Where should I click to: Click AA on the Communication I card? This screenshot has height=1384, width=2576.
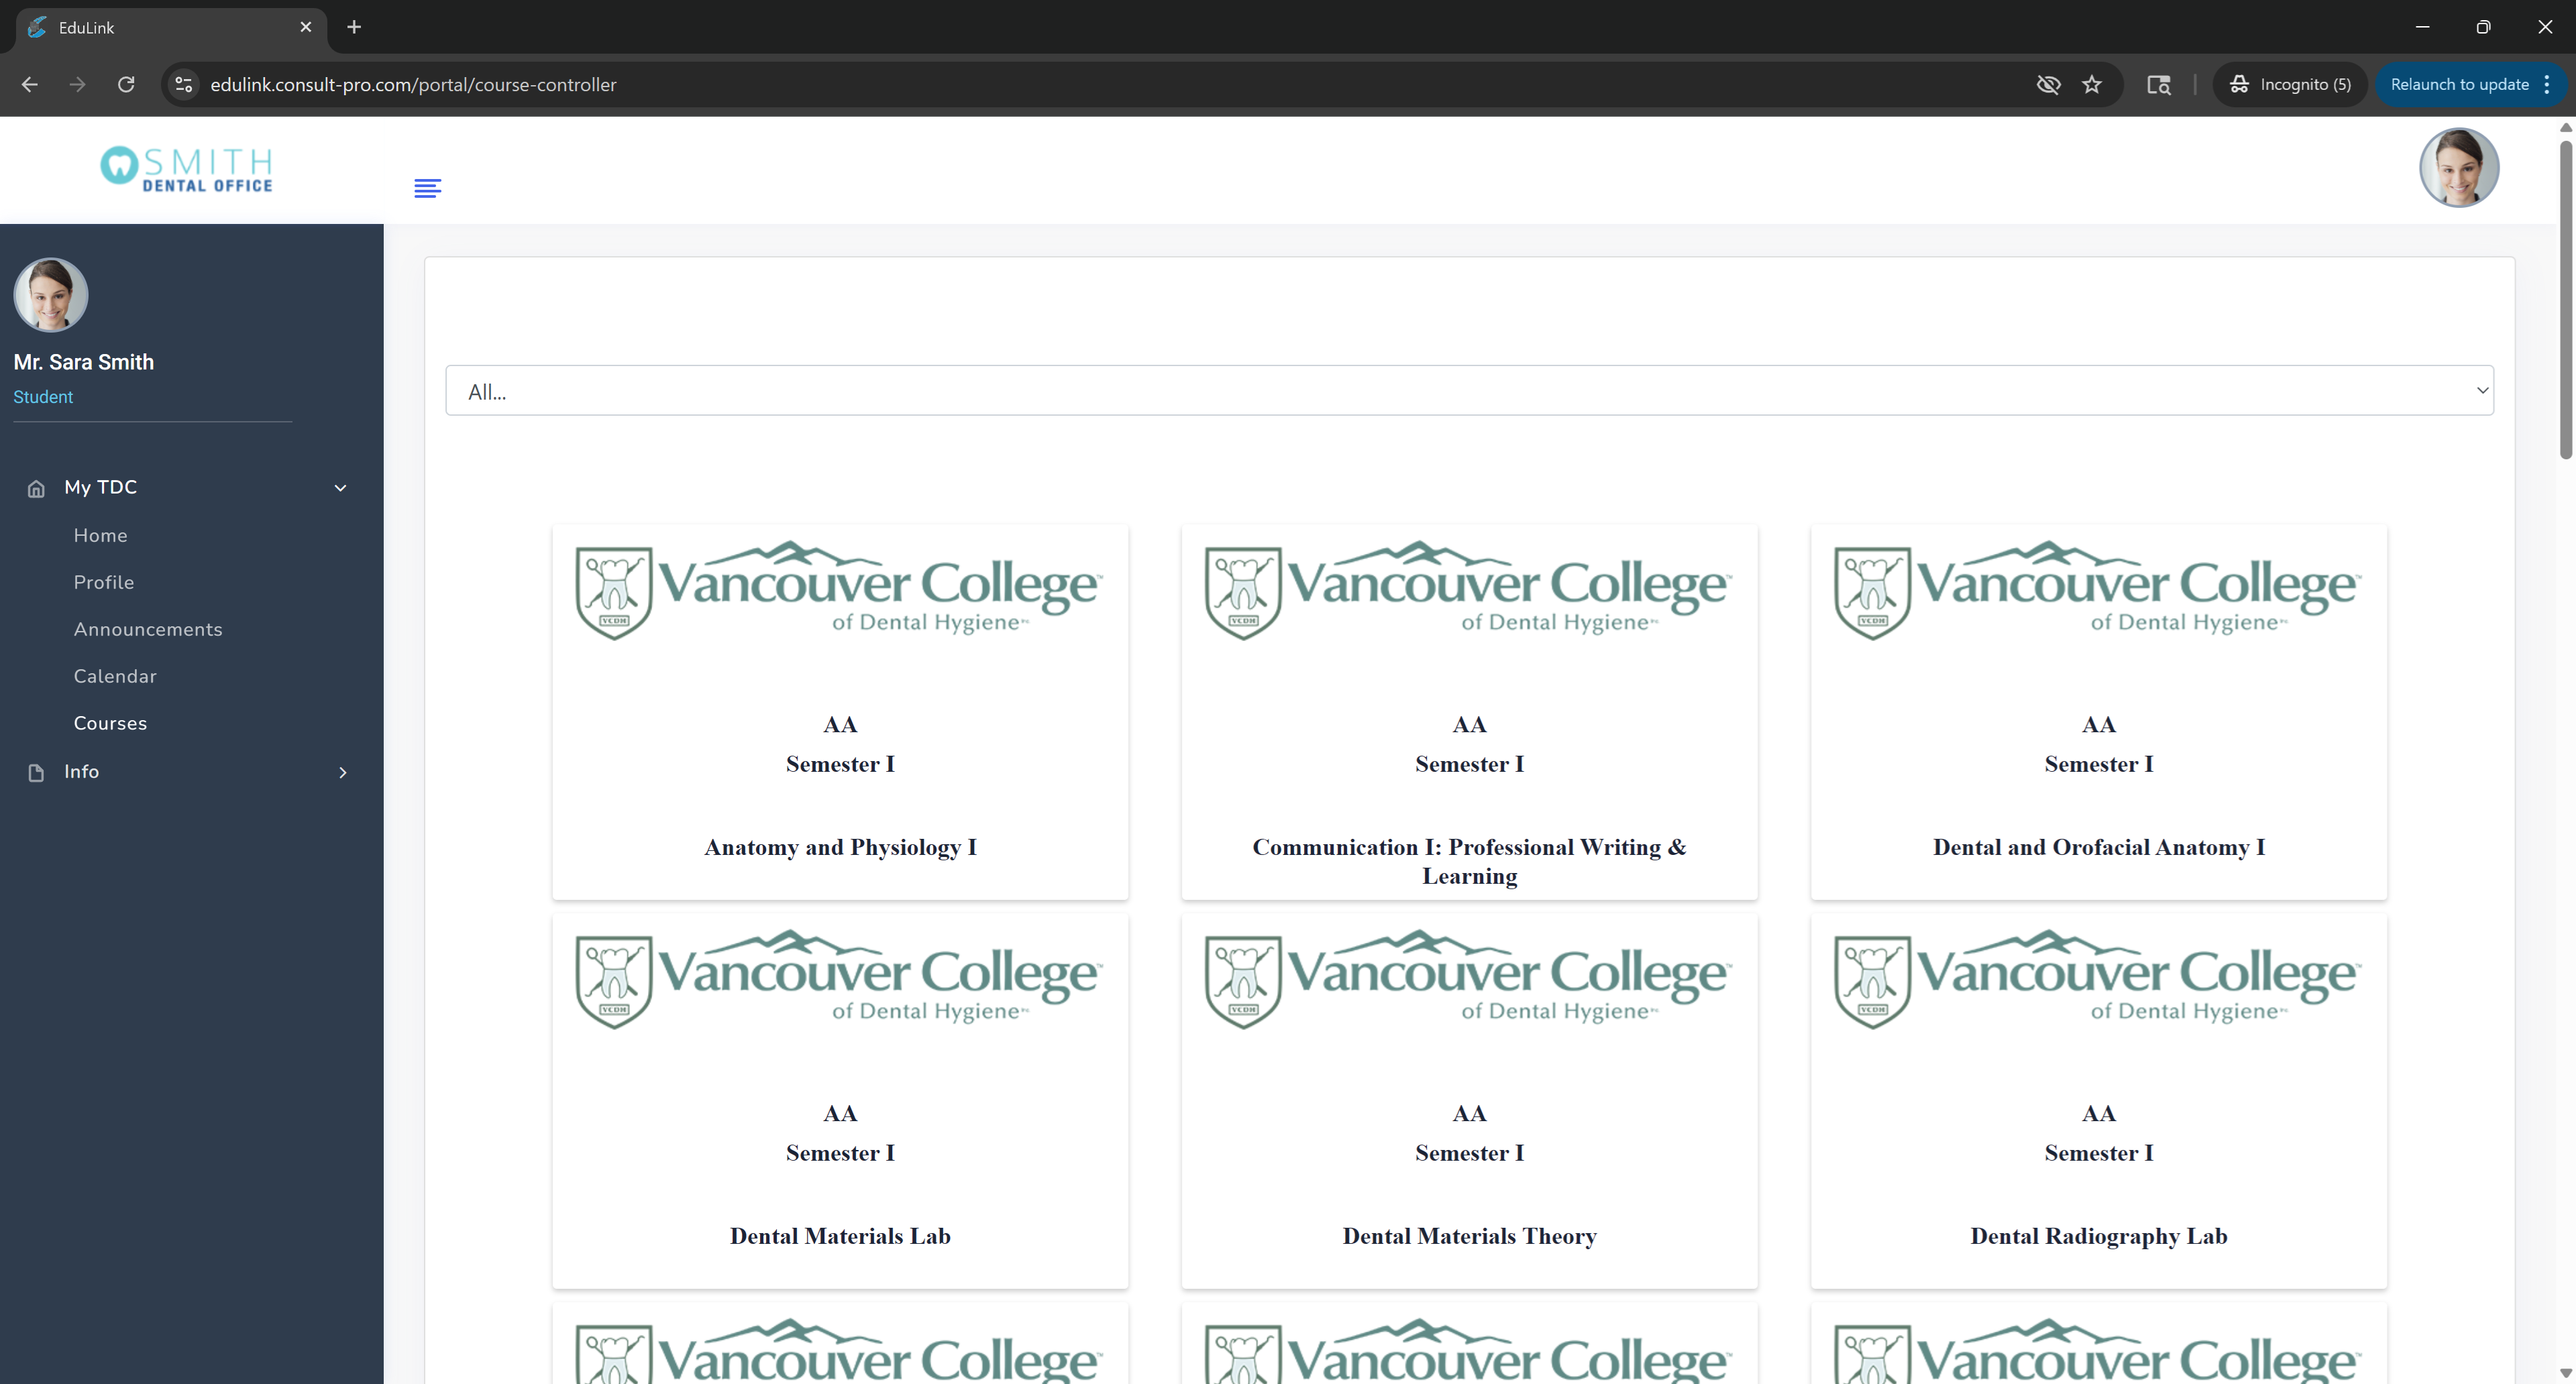click(x=1469, y=724)
